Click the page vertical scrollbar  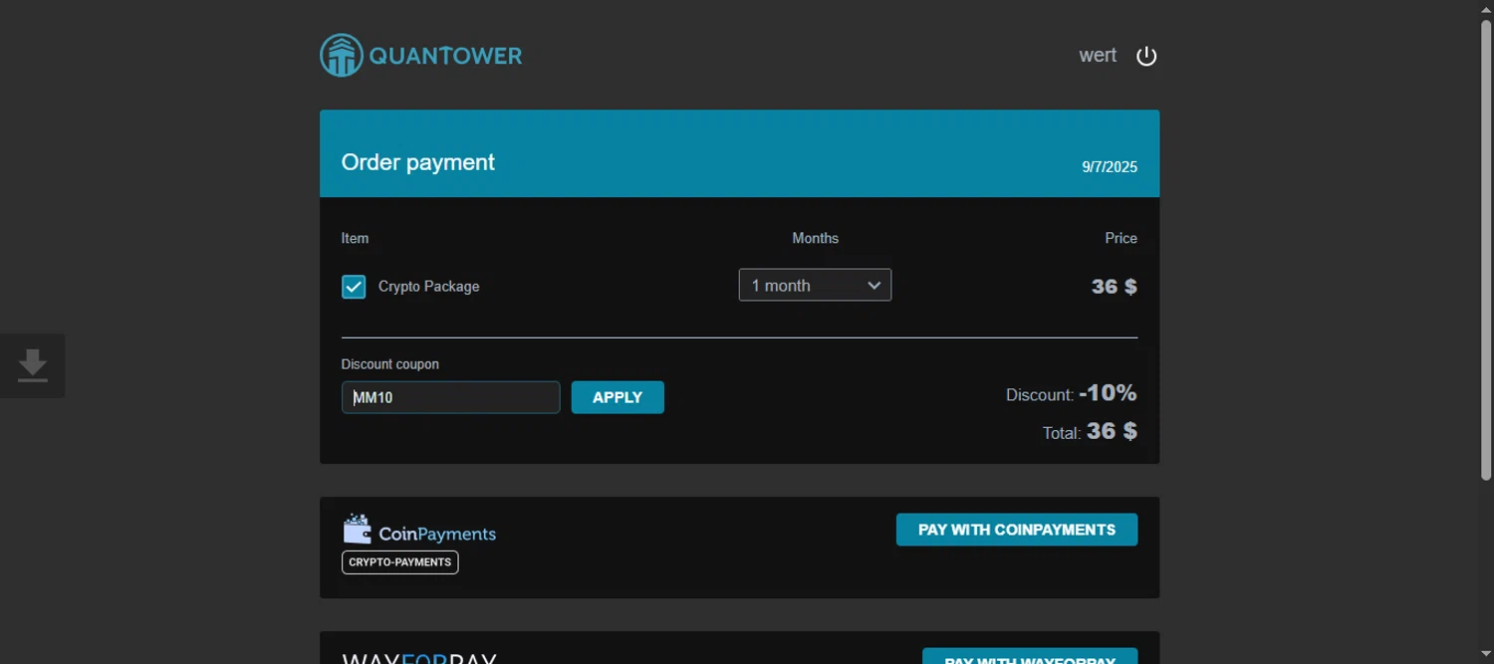(x=1486, y=249)
